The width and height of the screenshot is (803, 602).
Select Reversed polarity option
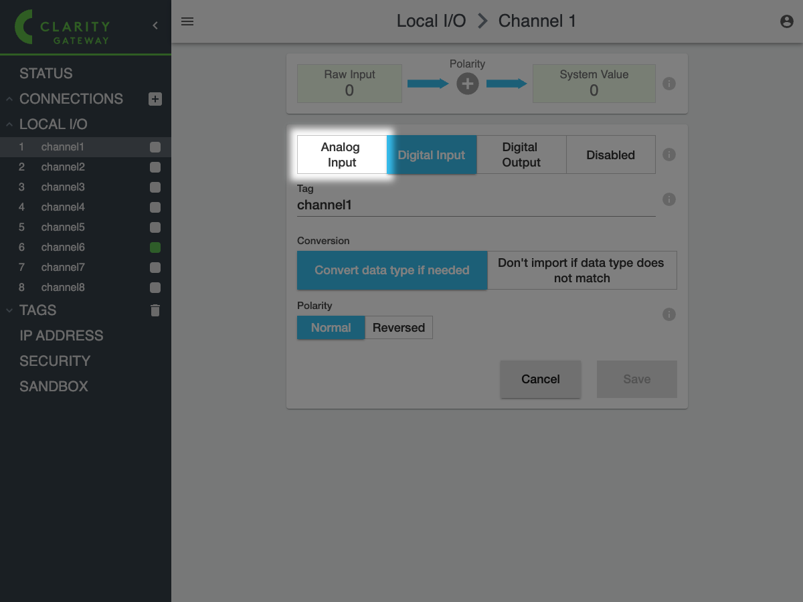point(399,328)
